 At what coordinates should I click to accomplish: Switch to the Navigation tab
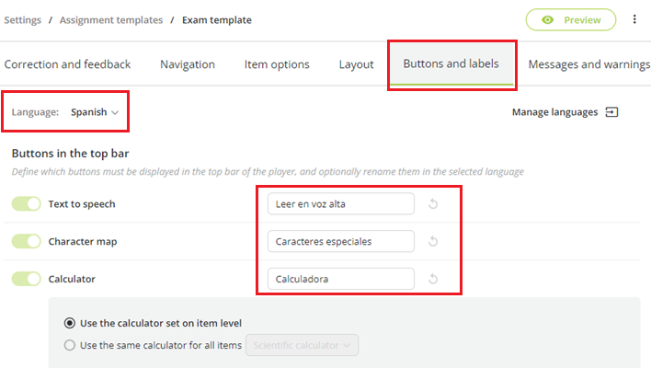point(188,64)
